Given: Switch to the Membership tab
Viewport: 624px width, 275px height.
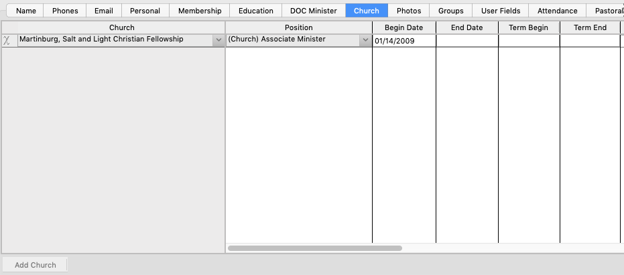Looking at the screenshot, I should click(x=200, y=11).
